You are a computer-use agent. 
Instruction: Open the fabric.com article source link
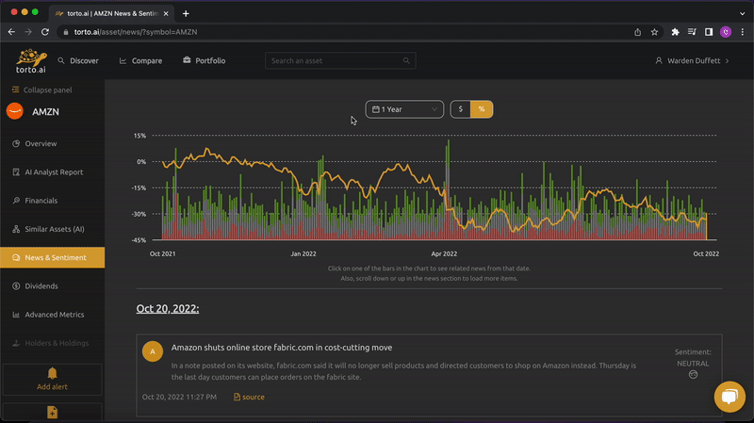pos(249,397)
